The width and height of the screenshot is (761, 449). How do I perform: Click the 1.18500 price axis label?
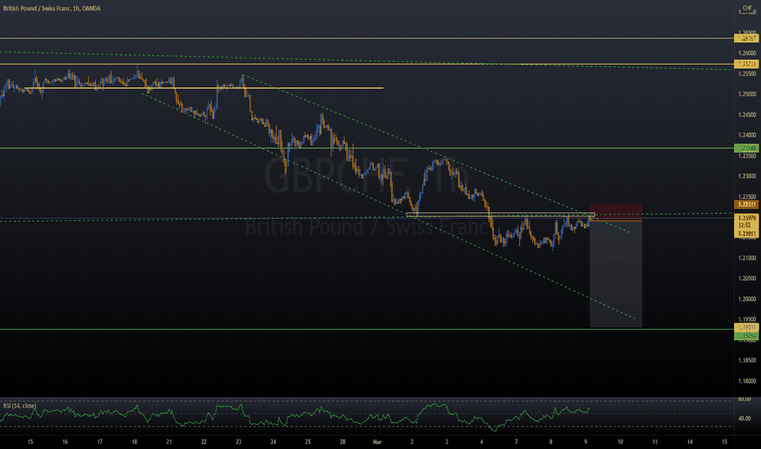pyautogui.click(x=747, y=361)
